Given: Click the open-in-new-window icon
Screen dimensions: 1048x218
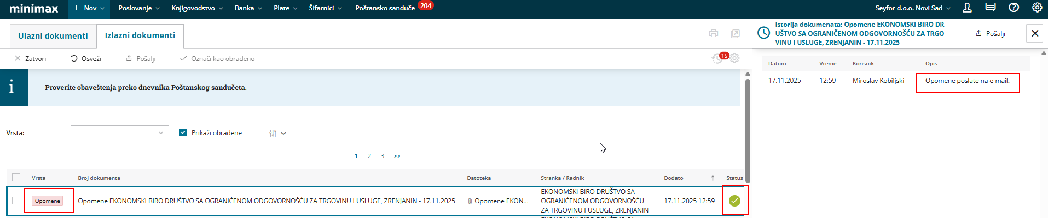Looking at the screenshot, I should pyautogui.click(x=735, y=33).
